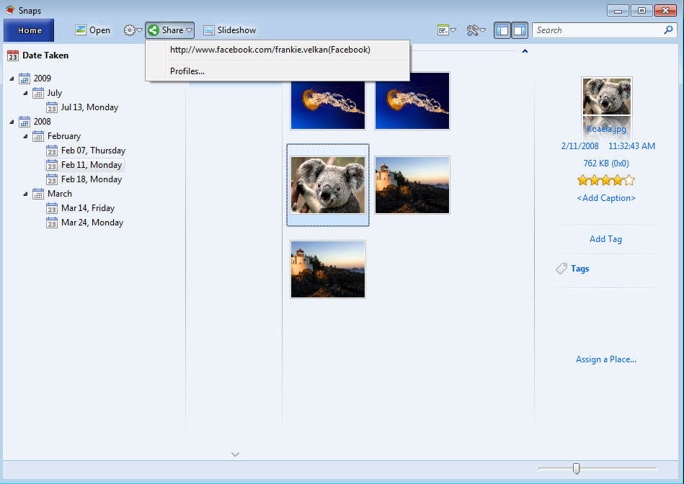Open the tools wrench dropdown
This screenshot has height=484, width=684.
(476, 30)
